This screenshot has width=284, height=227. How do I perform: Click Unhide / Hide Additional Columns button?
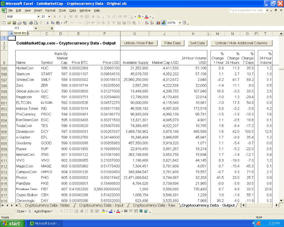pyautogui.click(x=241, y=43)
